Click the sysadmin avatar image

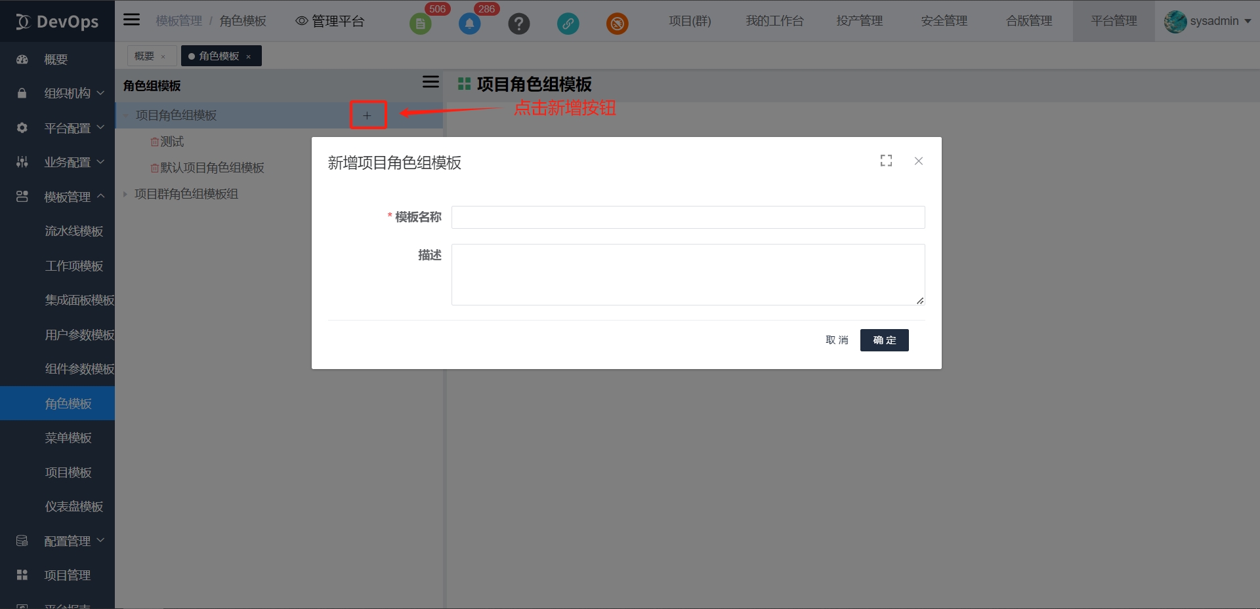tap(1175, 22)
